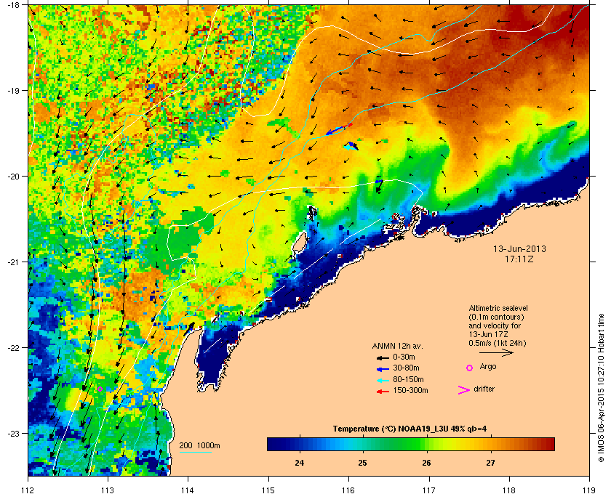Click the cyan 200 1000m depth contour line sample
This screenshot has width=611, height=494.
point(196,452)
